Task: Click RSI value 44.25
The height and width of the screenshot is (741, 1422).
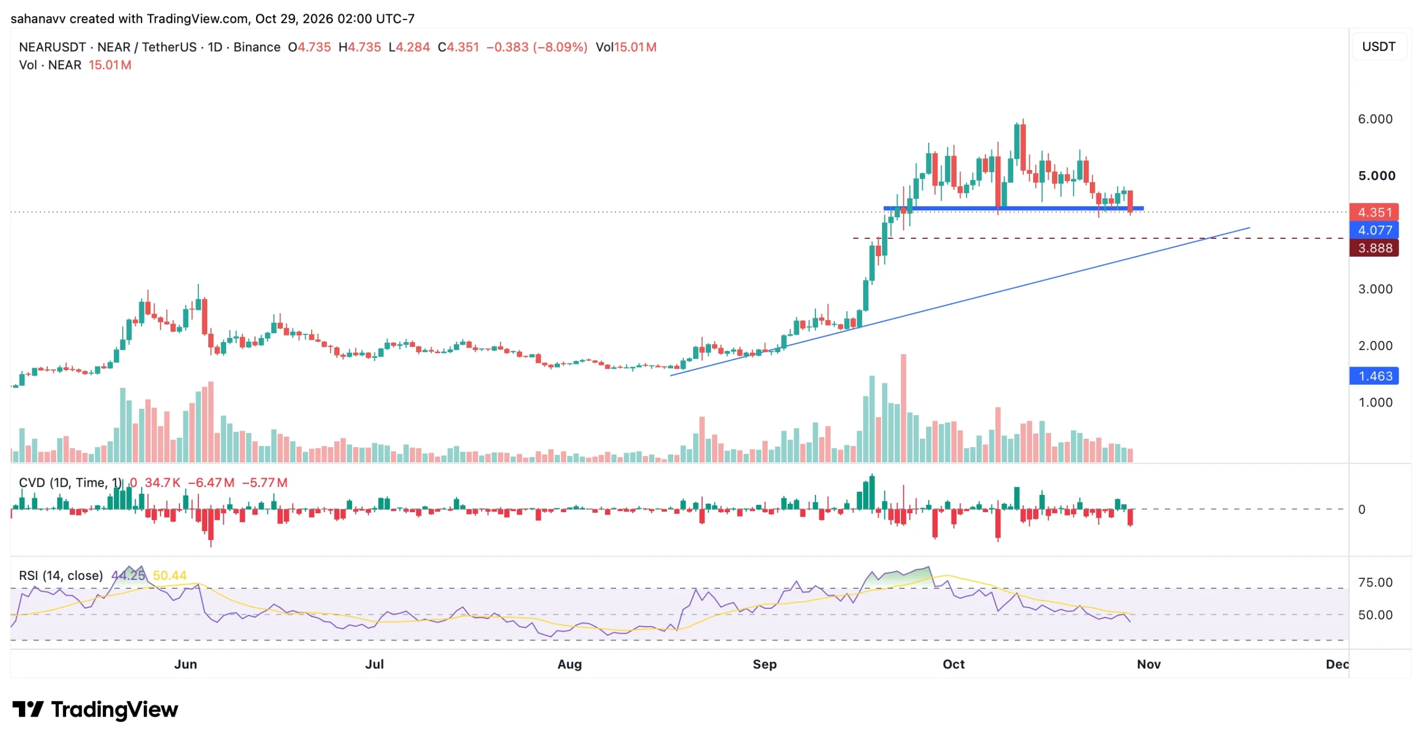Action: click(128, 575)
